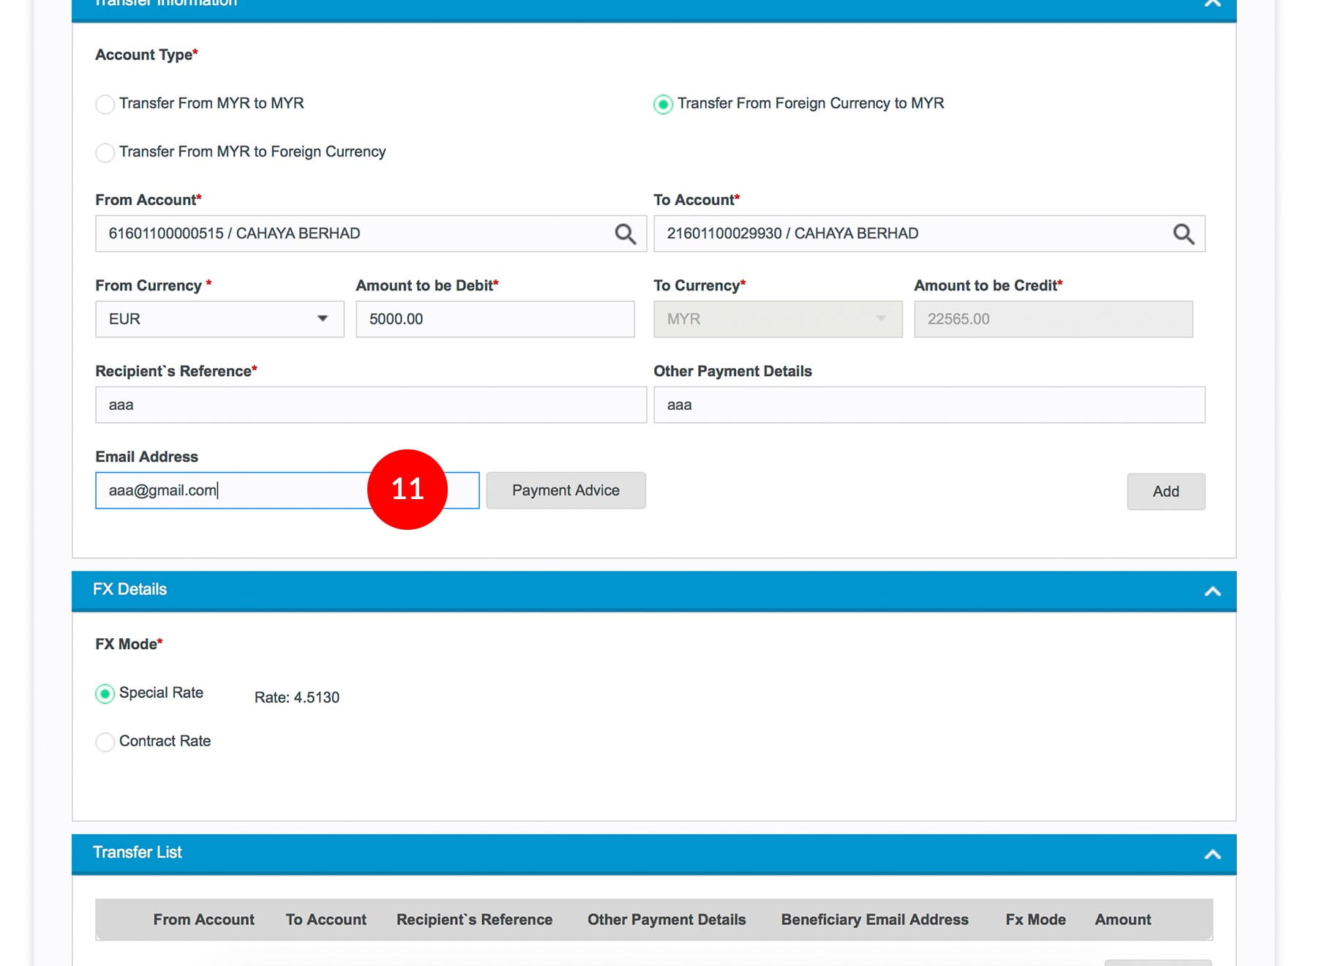Select Transfer From Foreign Currency to MYR
1317x966 pixels.
coord(663,104)
